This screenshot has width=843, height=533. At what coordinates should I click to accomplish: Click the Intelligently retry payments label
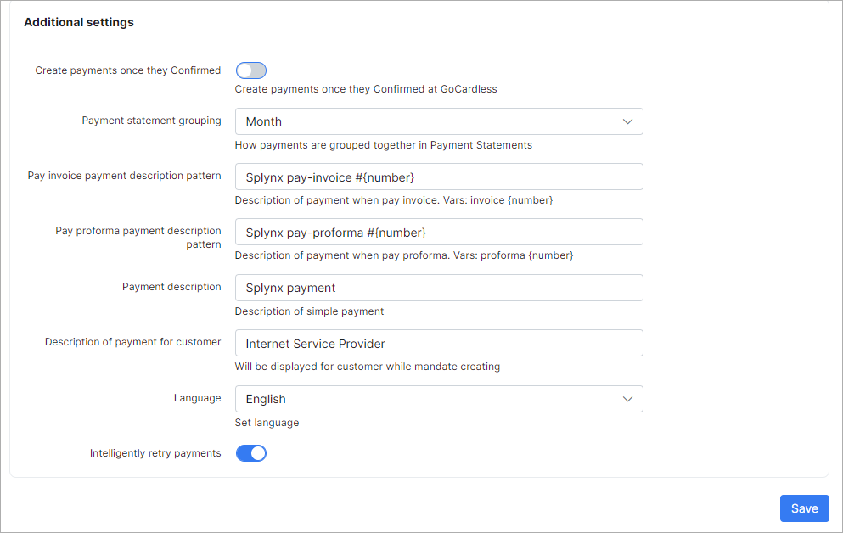[x=155, y=453]
